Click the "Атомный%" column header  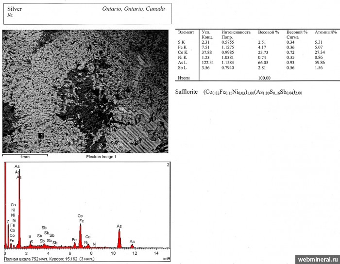(326, 32)
